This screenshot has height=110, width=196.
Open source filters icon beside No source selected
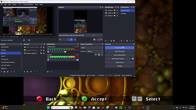(x=29, y=40)
